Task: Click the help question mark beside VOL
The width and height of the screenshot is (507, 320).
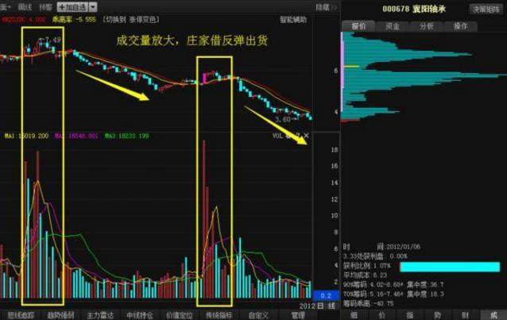Action: click(x=298, y=136)
